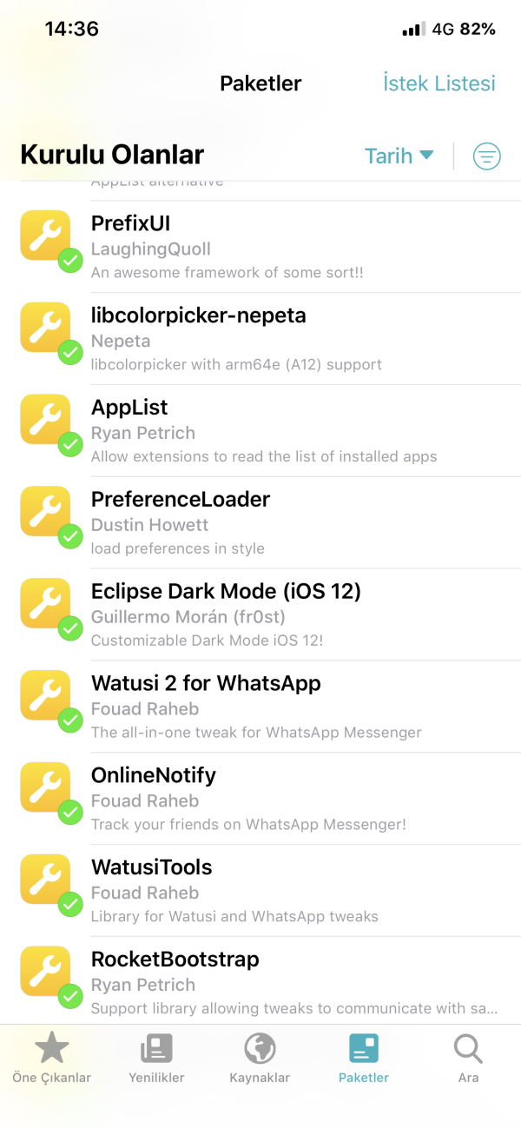Tap the green checkmark on WatusiTools
Viewport: 521px width, 1129px height.
click(70, 905)
